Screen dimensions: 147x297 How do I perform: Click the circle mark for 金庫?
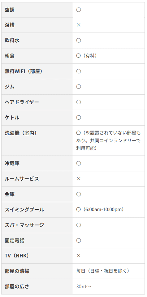tap(79, 194)
